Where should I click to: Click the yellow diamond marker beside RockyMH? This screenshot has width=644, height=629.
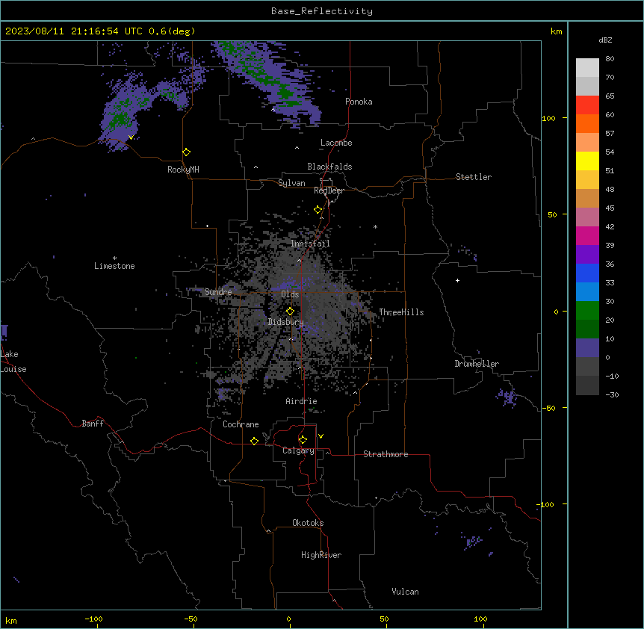click(x=187, y=152)
